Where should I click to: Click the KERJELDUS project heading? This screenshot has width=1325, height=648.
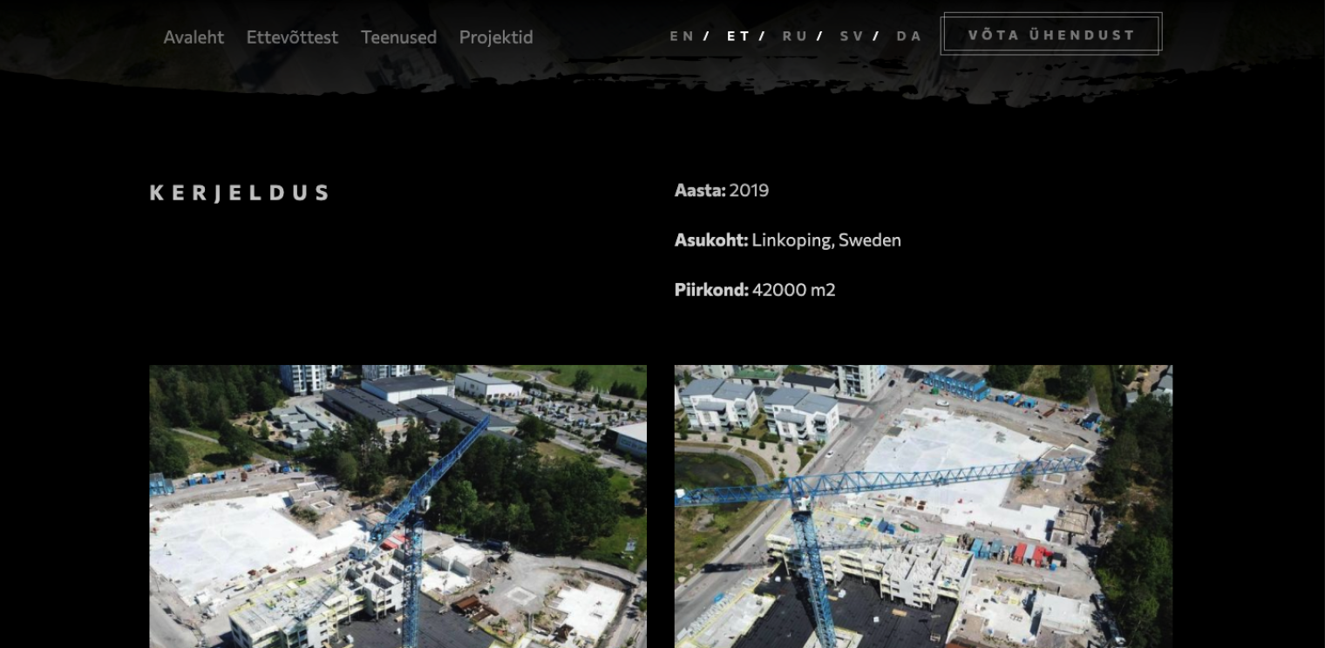(240, 192)
